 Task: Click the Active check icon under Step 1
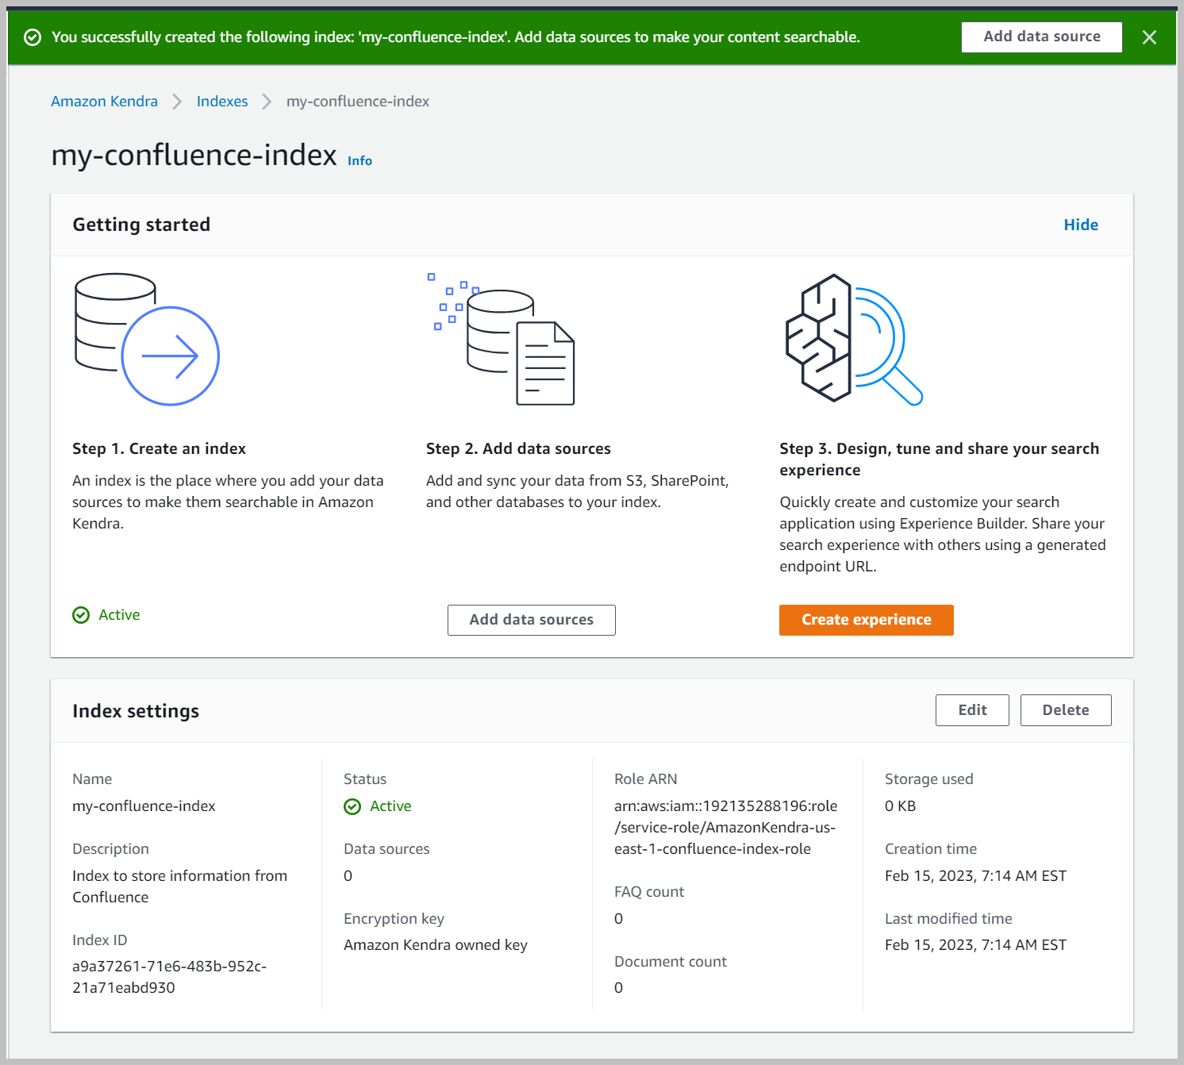[81, 615]
